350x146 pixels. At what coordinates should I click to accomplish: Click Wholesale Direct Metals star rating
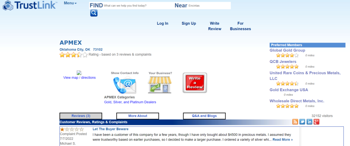coord(287,106)
